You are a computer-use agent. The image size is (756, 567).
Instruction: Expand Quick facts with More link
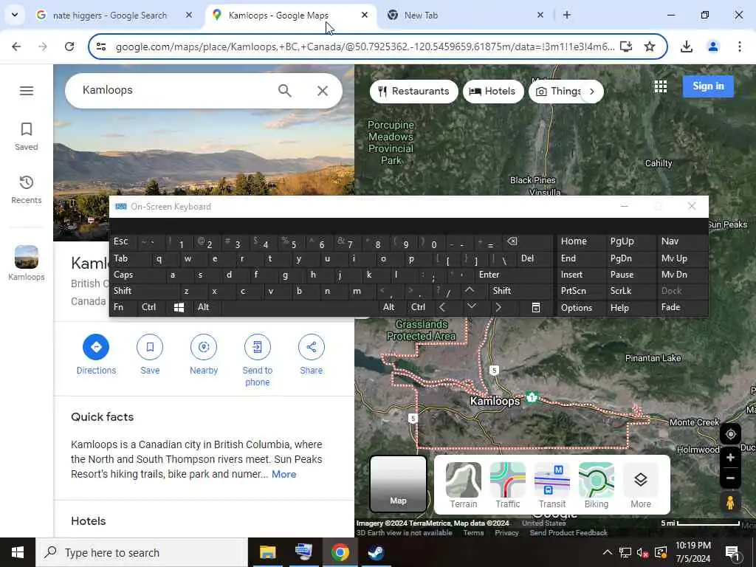click(x=284, y=475)
